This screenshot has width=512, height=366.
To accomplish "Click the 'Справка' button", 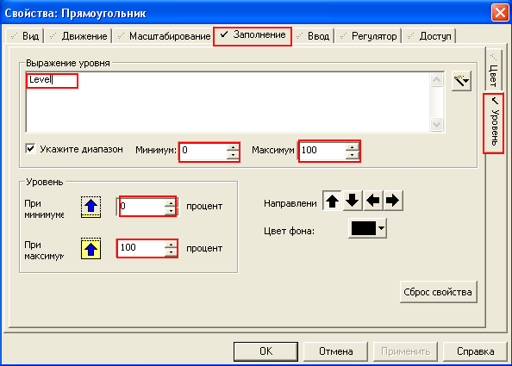I will point(475,351).
